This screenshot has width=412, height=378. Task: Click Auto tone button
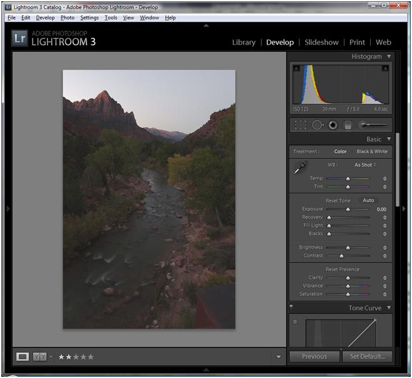tap(368, 200)
